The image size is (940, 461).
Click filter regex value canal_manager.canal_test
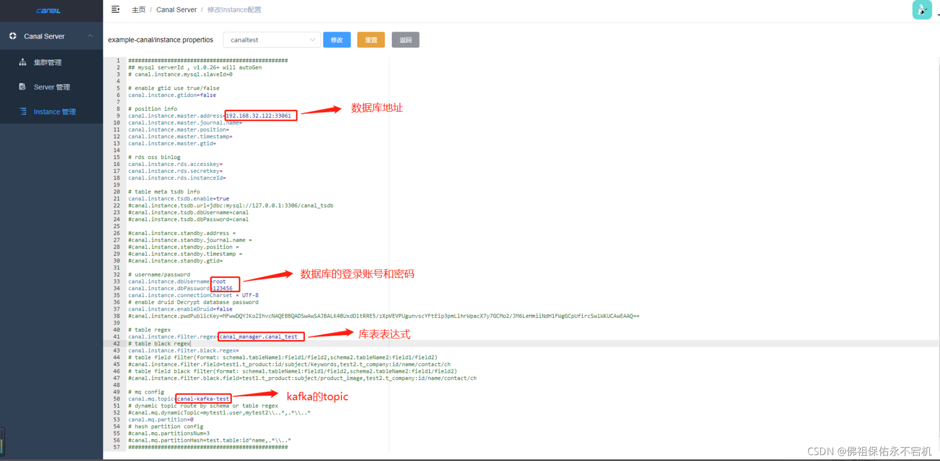(x=258, y=337)
